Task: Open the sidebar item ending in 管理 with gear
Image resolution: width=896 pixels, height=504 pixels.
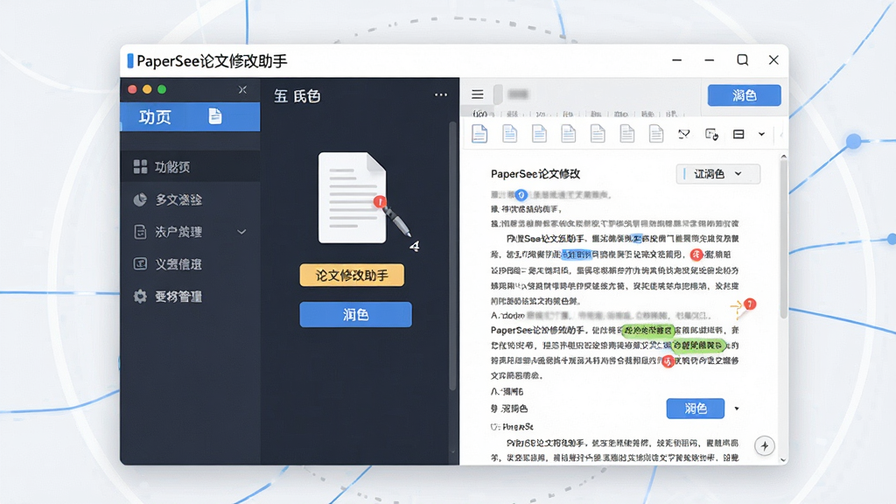Action: coord(190,296)
